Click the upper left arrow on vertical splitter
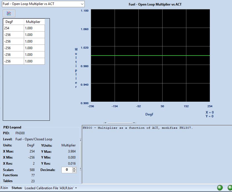Viewport: 232px width, 192px height. pos(81,140)
